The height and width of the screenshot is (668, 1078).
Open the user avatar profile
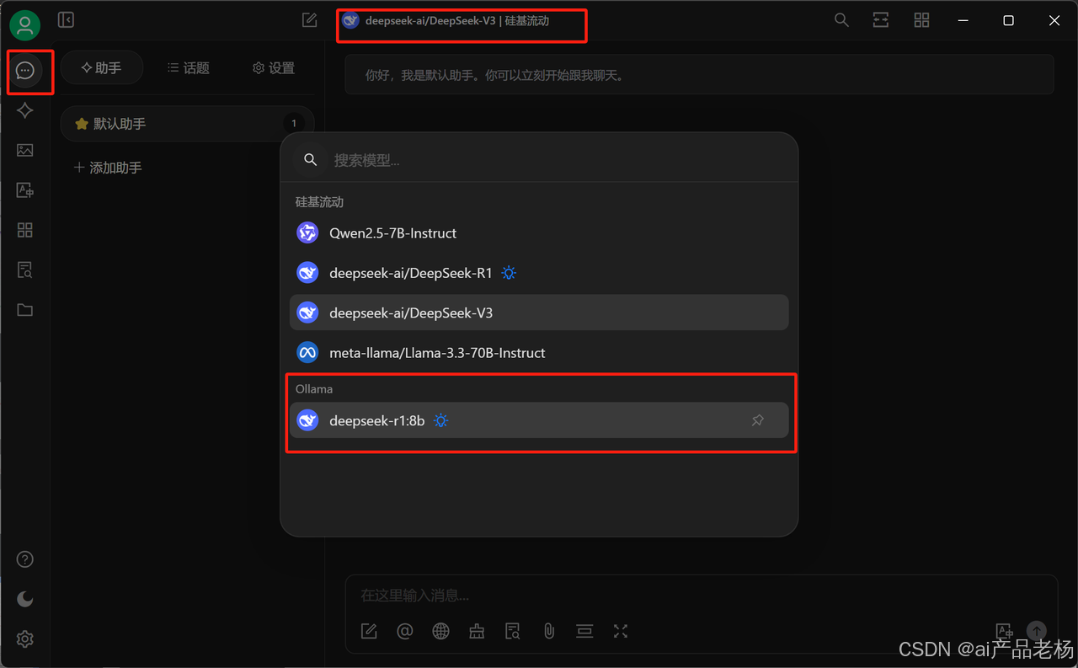(25, 25)
